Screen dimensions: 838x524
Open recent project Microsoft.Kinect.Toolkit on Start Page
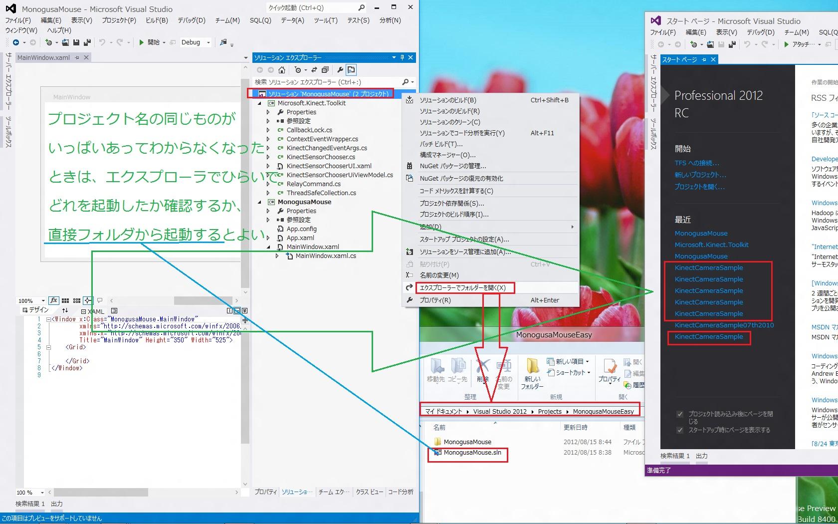point(711,245)
